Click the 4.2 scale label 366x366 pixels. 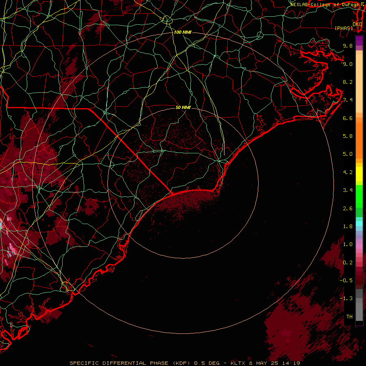(x=348, y=172)
